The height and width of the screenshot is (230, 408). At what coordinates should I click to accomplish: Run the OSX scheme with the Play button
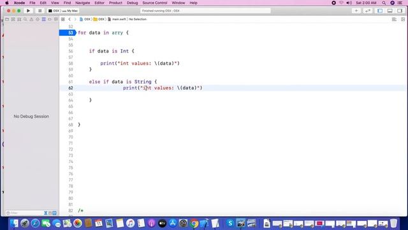pos(28,11)
